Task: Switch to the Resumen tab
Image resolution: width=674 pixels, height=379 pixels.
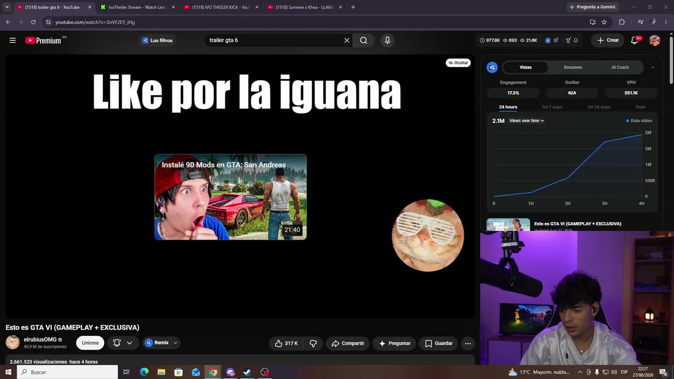Action: click(x=573, y=67)
